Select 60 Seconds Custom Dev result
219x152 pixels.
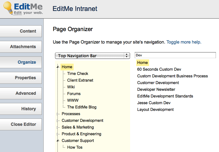click(x=159, y=69)
